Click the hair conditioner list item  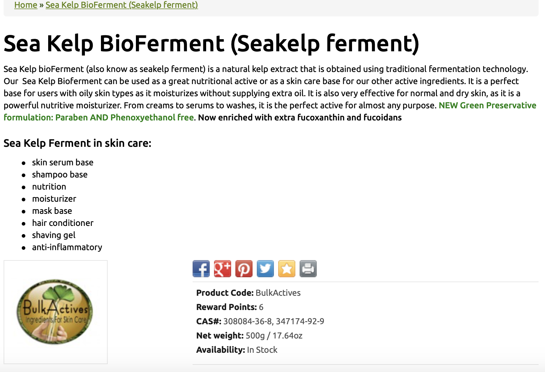pos(63,223)
